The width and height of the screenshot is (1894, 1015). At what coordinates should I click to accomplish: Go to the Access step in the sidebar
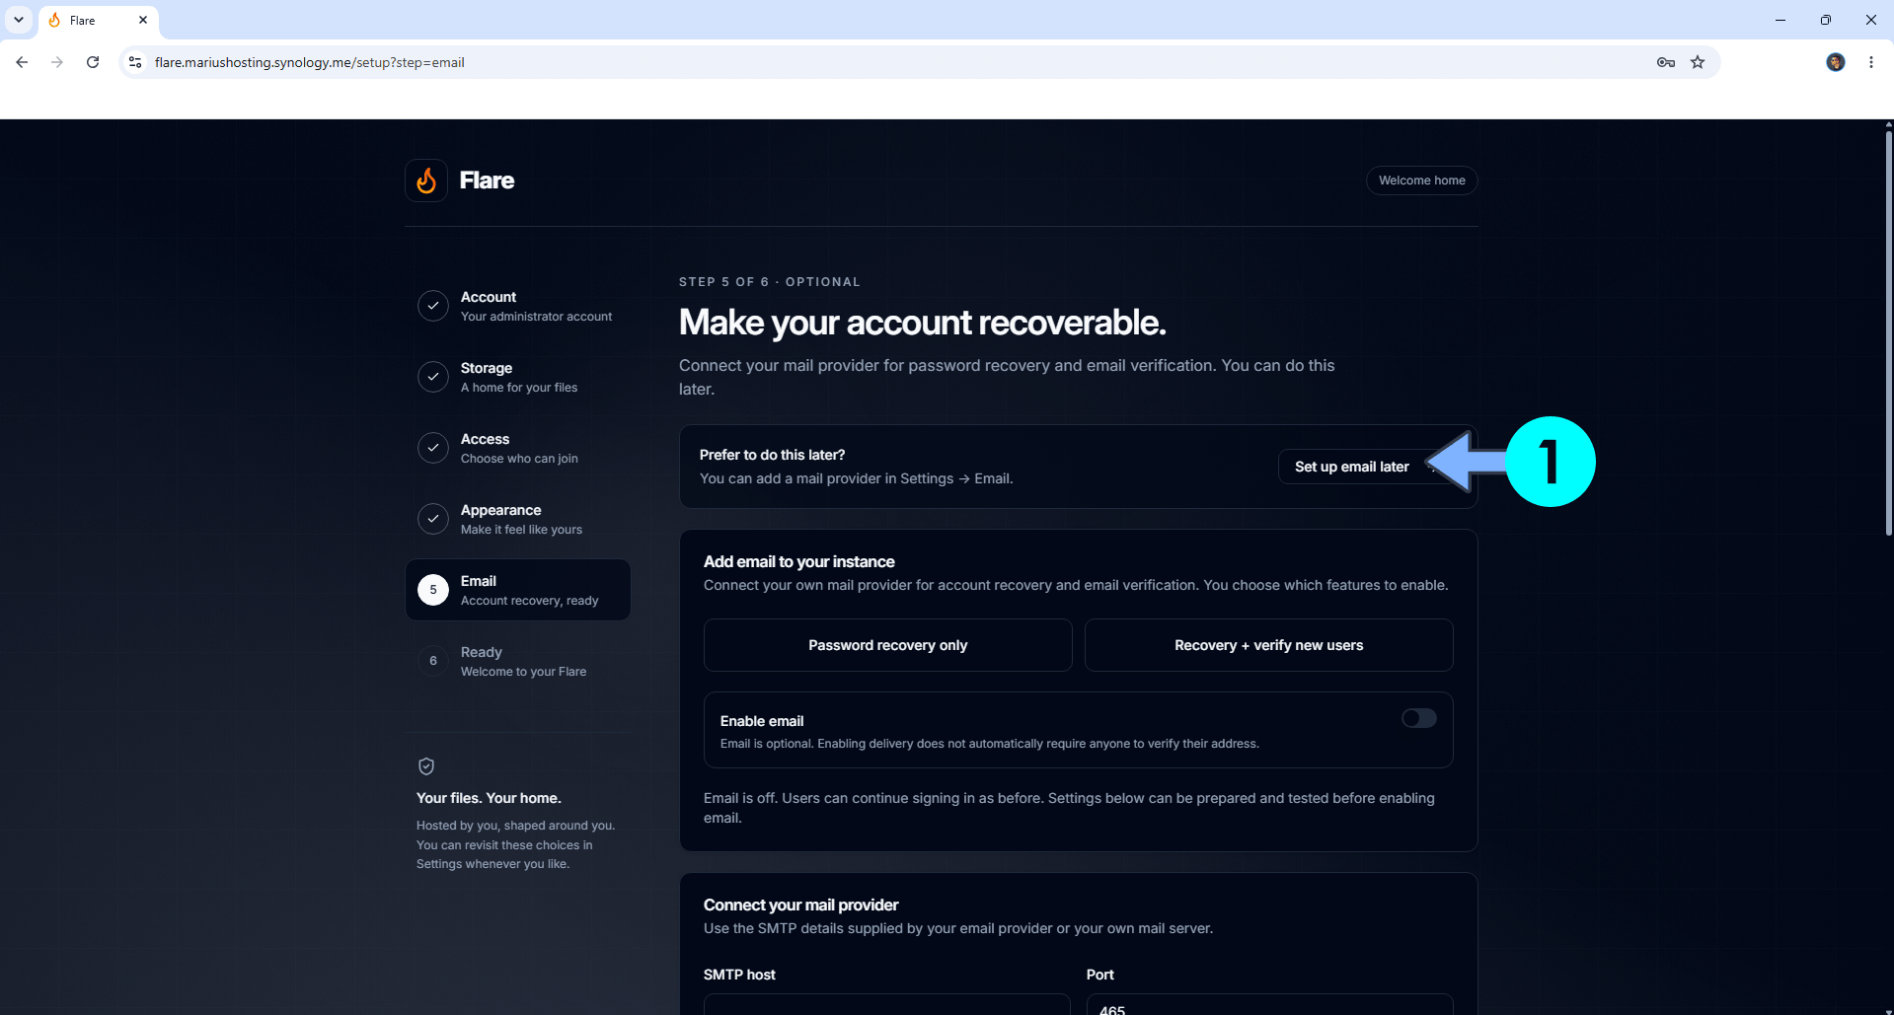tap(518, 448)
